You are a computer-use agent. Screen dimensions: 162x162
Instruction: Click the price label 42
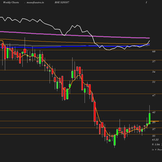(x=154, y=112)
